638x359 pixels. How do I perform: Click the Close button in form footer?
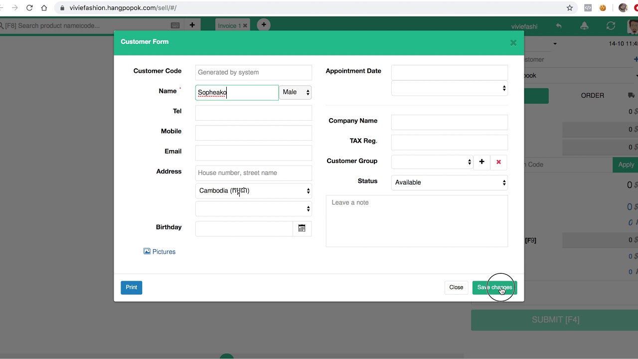pyautogui.click(x=456, y=287)
